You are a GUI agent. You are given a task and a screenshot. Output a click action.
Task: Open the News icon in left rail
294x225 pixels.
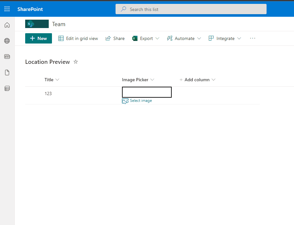tap(7, 56)
